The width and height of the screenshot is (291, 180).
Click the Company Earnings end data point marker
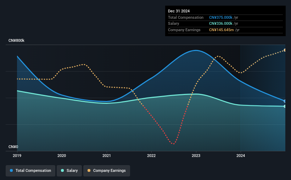click(285, 50)
